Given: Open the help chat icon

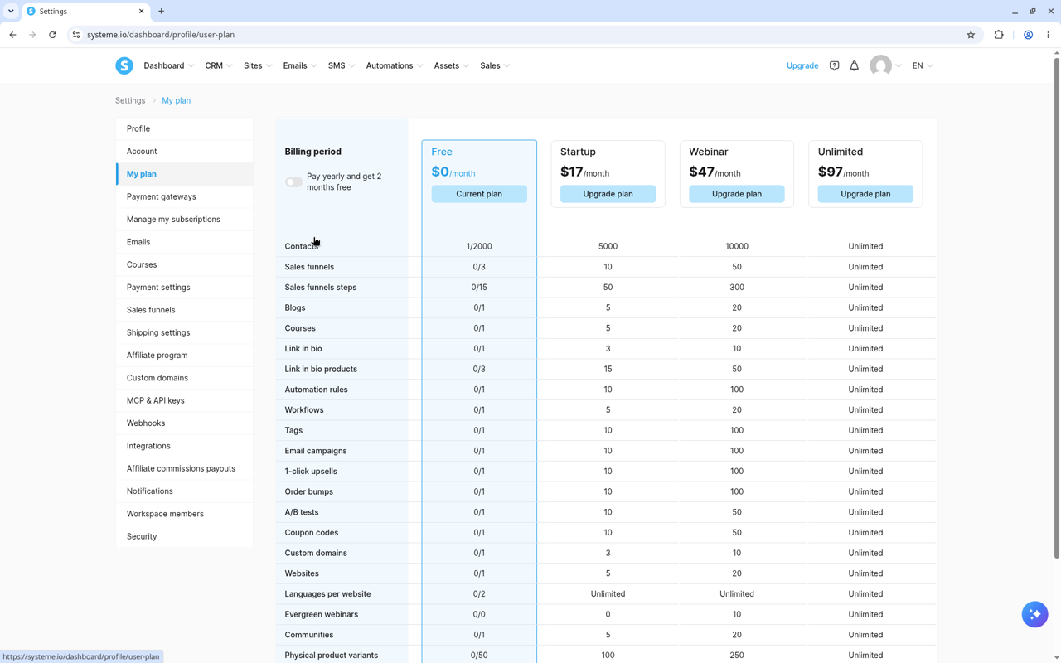Looking at the screenshot, I should pos(834,65).
